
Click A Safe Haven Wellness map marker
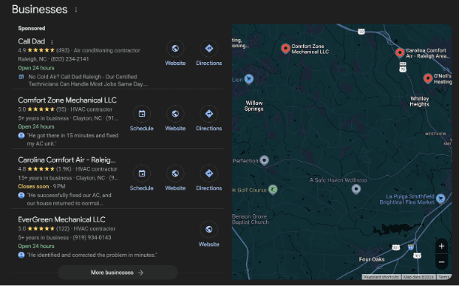[x=356, y=189]
